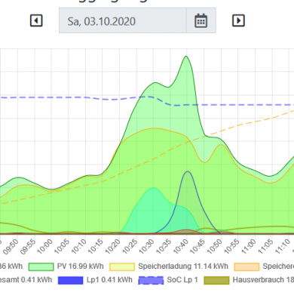Click the PV peak near 10:40
Screen dimensions: 294x302
(x=186, y=57)
